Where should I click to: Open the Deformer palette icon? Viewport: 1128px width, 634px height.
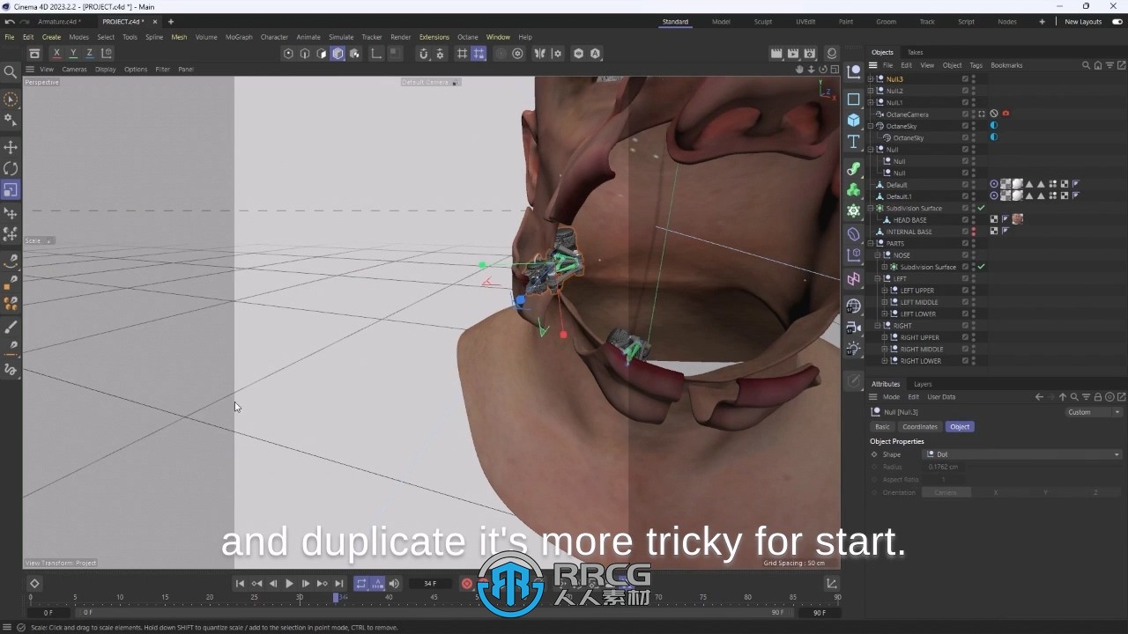click(x=854, y=234)
